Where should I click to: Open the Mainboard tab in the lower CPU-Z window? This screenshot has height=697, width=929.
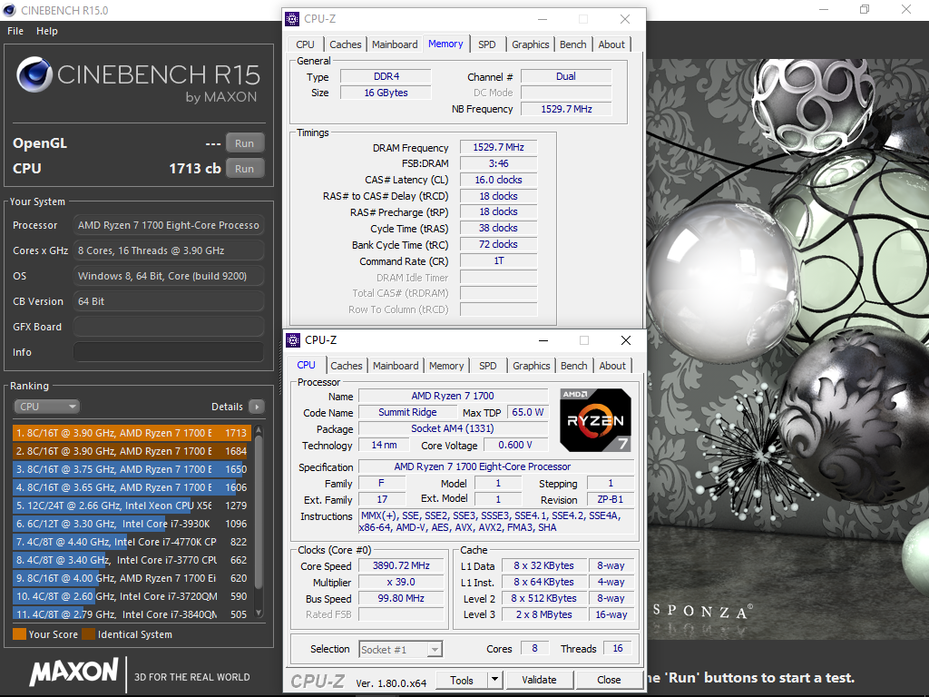click(396, 366)
